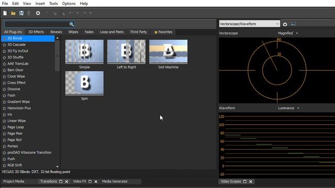Open the Edit menu
The image size is (335, 188).
tap(15, 4)
